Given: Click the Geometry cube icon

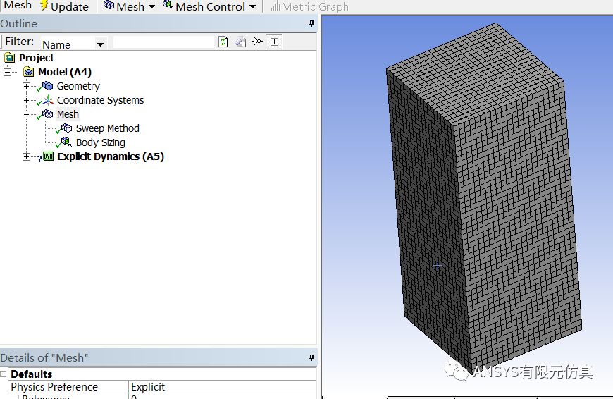Looking at the screenshot, I should pos(48,86).
